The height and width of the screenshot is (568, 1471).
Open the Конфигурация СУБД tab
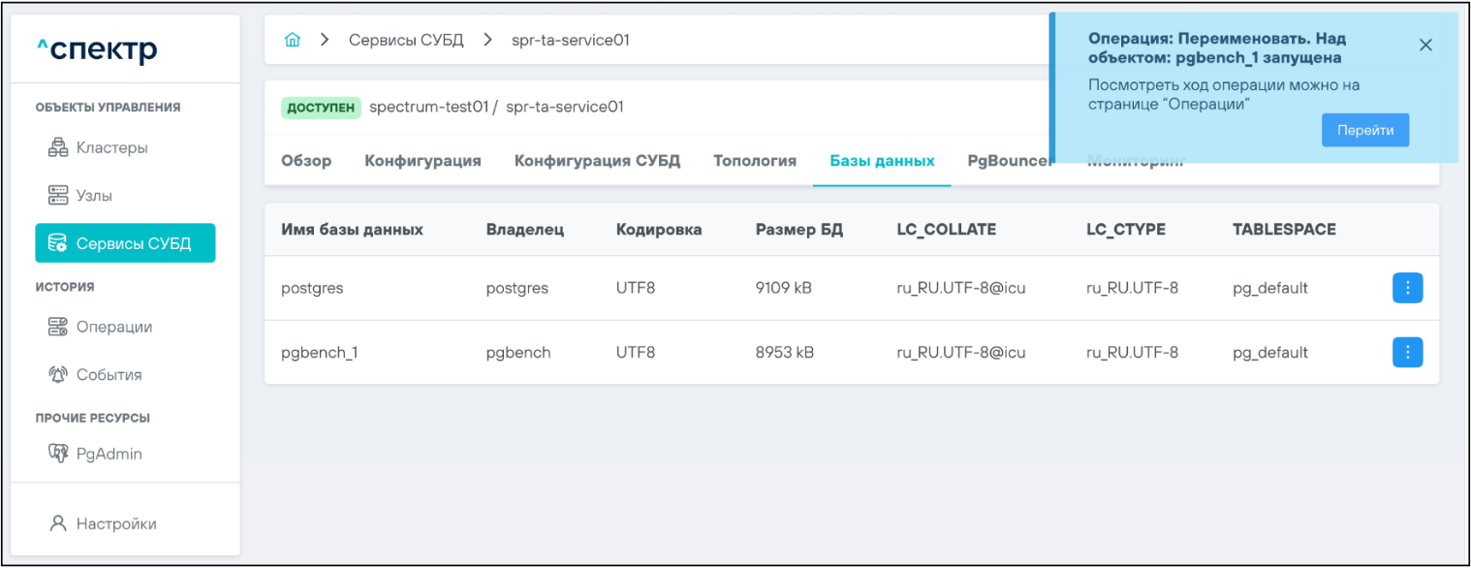click(x=597, y=161)
